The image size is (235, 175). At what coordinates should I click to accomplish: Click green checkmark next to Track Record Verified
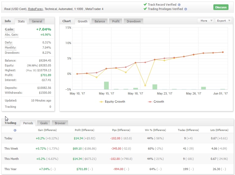145,5
